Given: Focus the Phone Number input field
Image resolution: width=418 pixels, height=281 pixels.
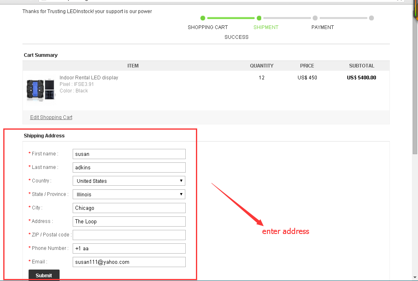Looking at the screenshot, I should tap(129, 248).
